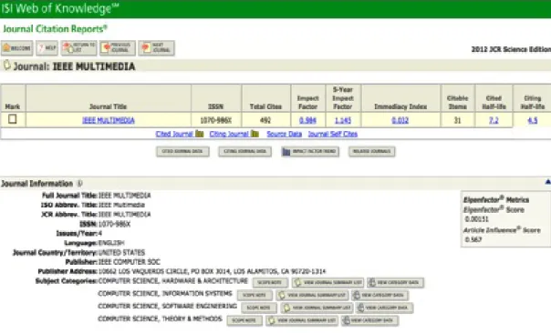Open the Impact Factor 0.984 link
The image size is (551, 333).
(307, 120)
